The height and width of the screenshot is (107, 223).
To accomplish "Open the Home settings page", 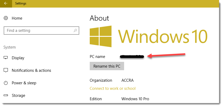I will [17, 18].
